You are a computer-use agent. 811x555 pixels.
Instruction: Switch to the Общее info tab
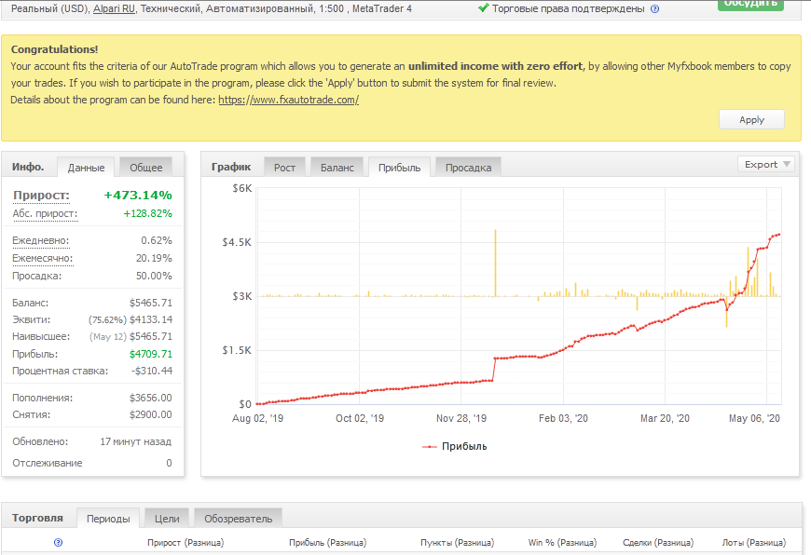145,168
